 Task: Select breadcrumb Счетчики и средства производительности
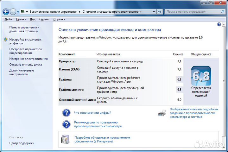point(112,12)
